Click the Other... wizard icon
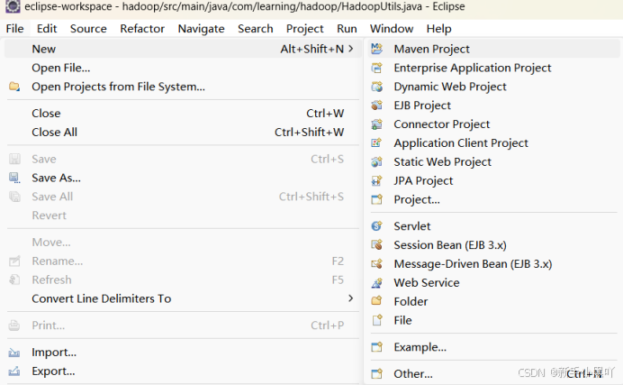The width and height of the screenshot is (623, 385). [x=376, y=373]
